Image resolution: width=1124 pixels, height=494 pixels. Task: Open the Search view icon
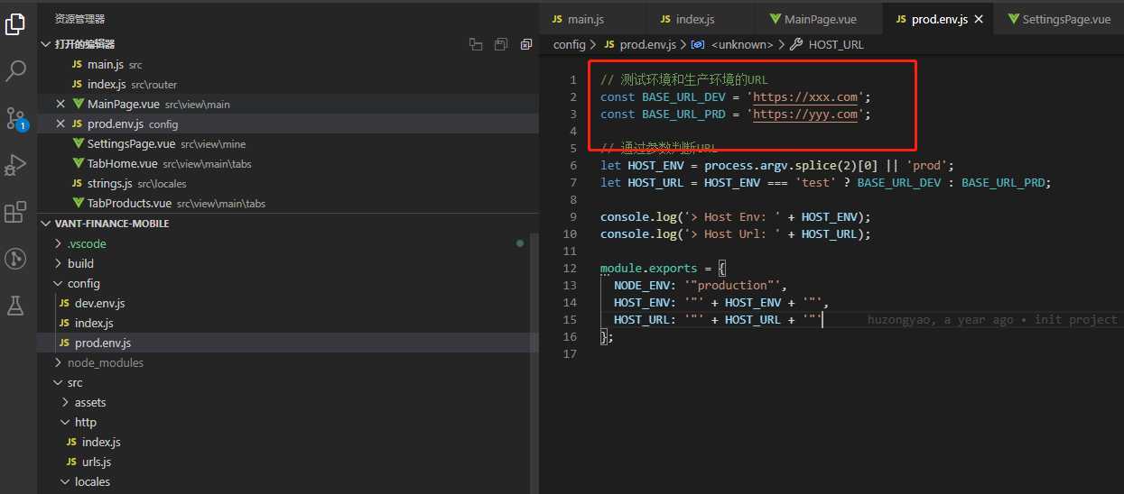click(15, 70)
